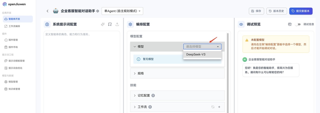Click the agent title 企业客服智能对话助手
The height and width of the screenshot is (113, 320).
click(78, 11)
